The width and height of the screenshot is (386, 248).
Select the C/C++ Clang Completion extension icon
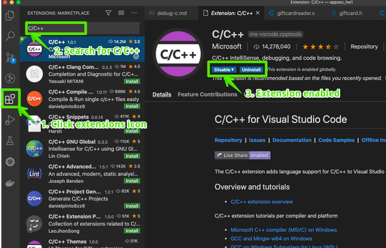[x=34, y=74]
